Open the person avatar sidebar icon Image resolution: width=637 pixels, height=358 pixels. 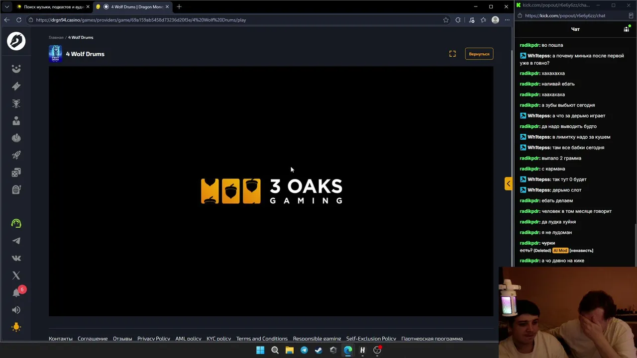point(16,121)
